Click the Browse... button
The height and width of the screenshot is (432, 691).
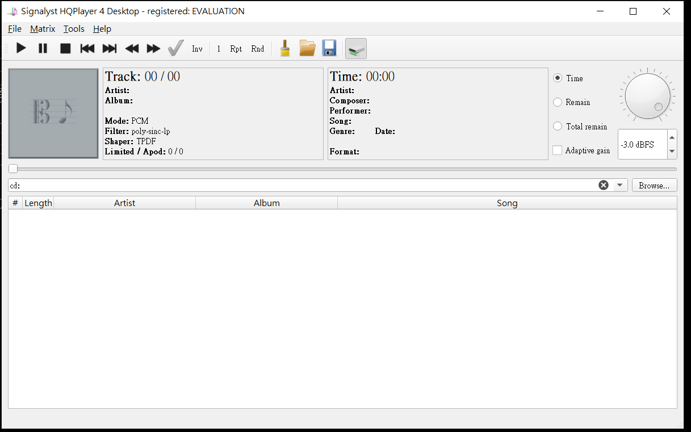click(x=655, y=186)
